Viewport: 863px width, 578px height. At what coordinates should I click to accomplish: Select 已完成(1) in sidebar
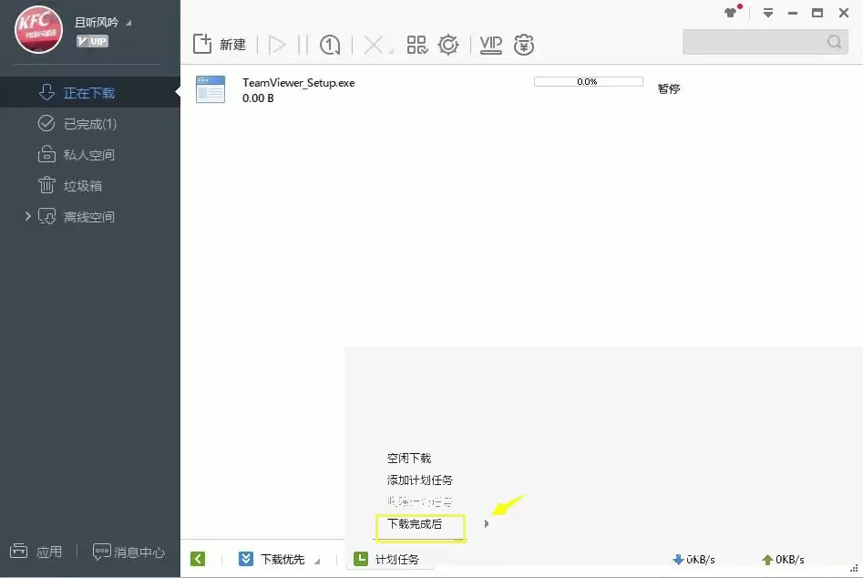(89, 123)
